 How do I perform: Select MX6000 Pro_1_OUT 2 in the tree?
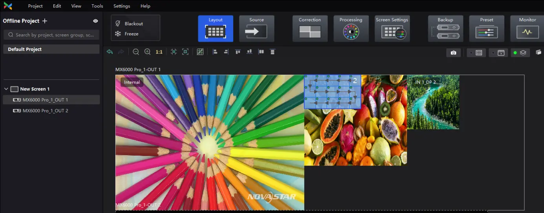[x=45, y=111]
